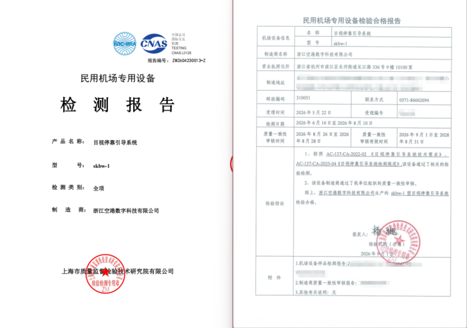
Task: Click the cover page label 制造商
Action: [x=69, y=210]
